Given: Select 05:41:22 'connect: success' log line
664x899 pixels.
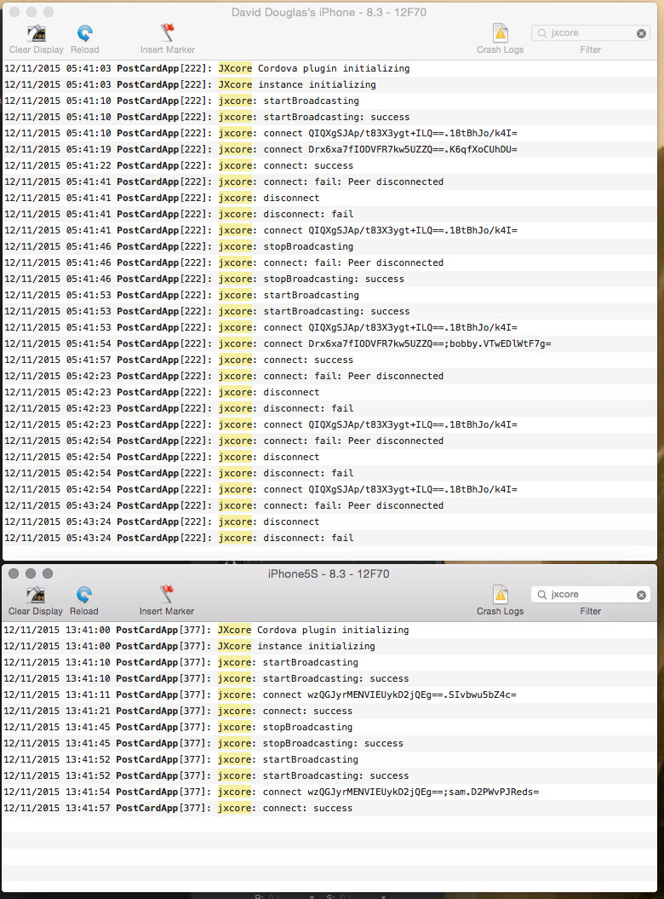Looking at the screenshot, I should coord(329,165).
